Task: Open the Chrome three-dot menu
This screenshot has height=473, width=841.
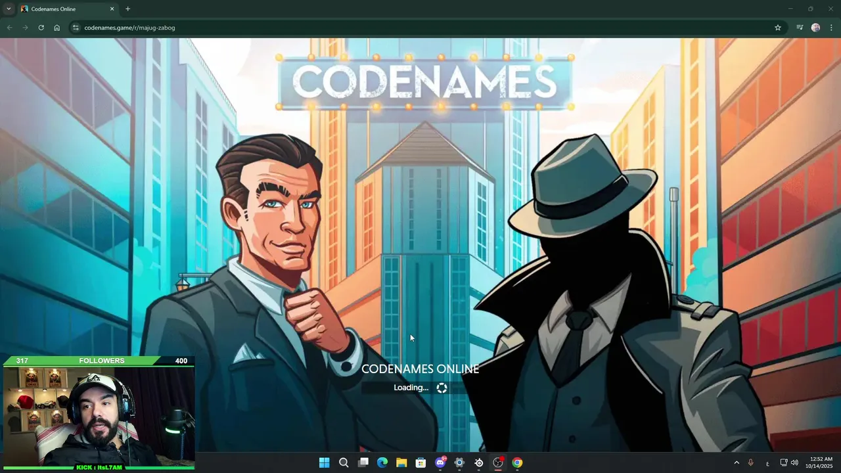Action: tap(832, 28)
